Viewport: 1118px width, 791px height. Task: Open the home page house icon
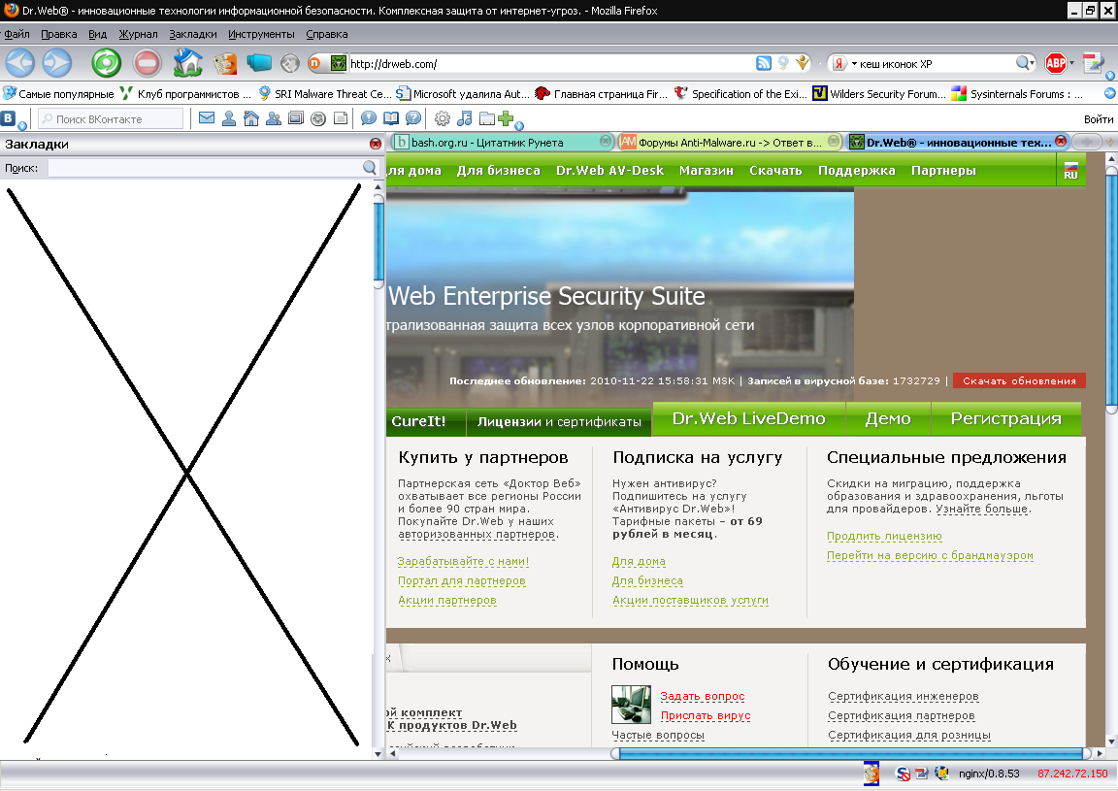(x=188, y=63)
